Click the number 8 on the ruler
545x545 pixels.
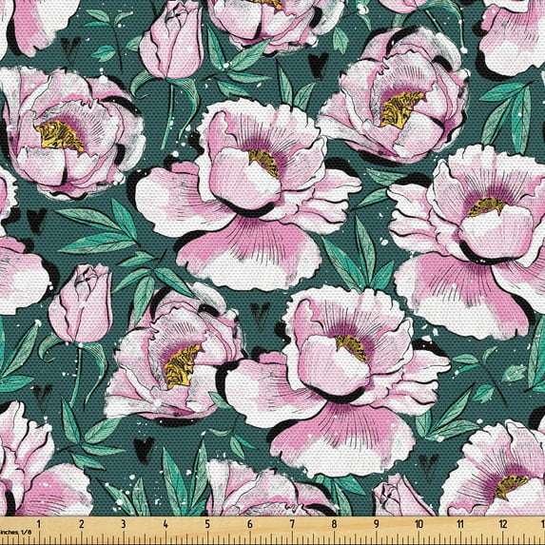[335, 524]
